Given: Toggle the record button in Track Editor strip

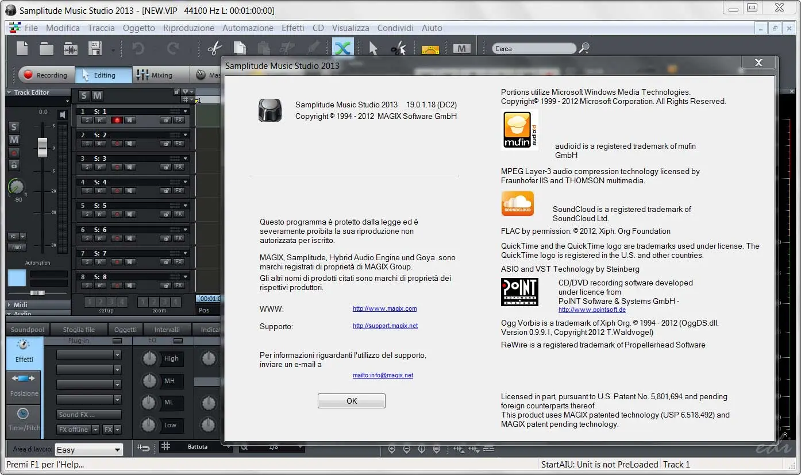Looking at the screenshot, I should pos(14,153).
